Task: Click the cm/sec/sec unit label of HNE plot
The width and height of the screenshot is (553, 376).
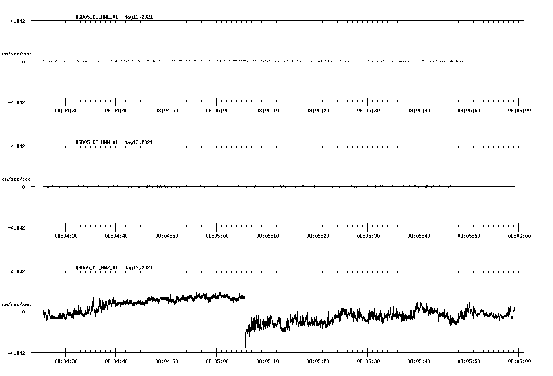Action: 17,54
